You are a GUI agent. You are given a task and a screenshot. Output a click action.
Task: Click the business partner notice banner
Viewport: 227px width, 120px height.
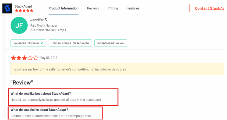click(118, 69)
